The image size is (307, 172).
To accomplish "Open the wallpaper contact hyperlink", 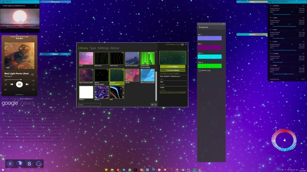I will point(172,93).
